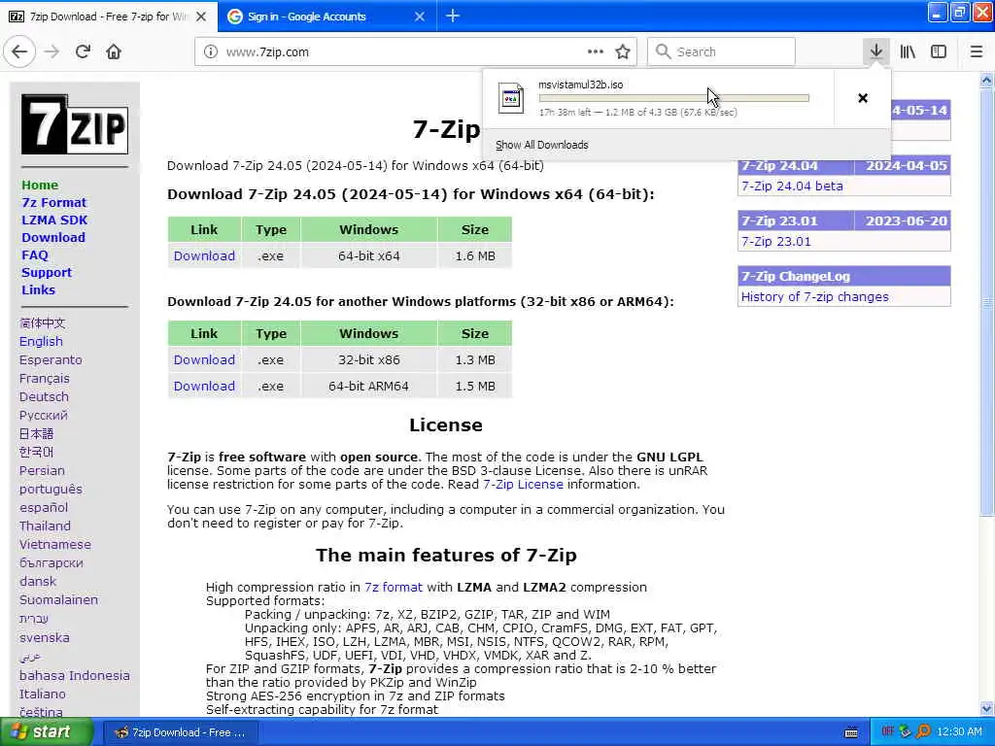Open the Library icon in toolbar
995x746 pixels.
908,52
